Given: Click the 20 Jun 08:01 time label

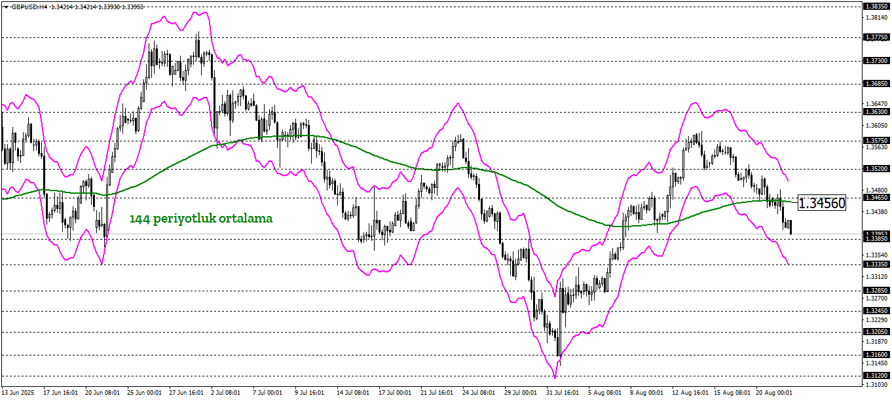Looking at the screenshot, I should 102,393.
